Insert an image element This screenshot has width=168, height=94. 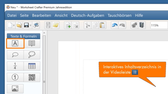click(15, 89)
